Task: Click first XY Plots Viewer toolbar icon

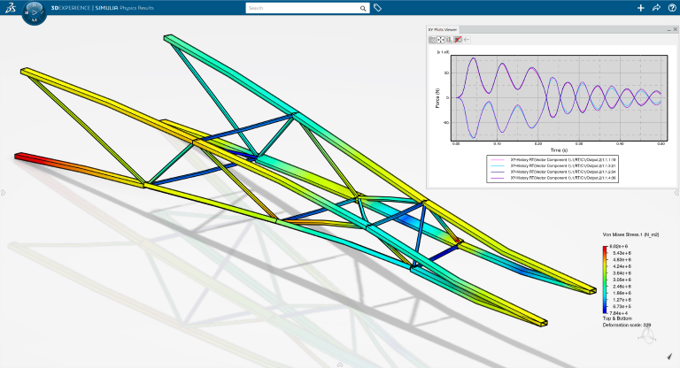Action: coord(432,40)
